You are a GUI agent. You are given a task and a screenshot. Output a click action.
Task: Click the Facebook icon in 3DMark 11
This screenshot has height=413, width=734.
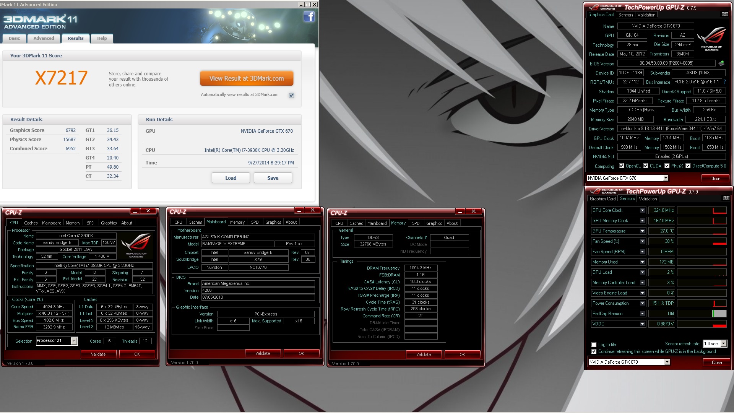(x=309, y=16)
